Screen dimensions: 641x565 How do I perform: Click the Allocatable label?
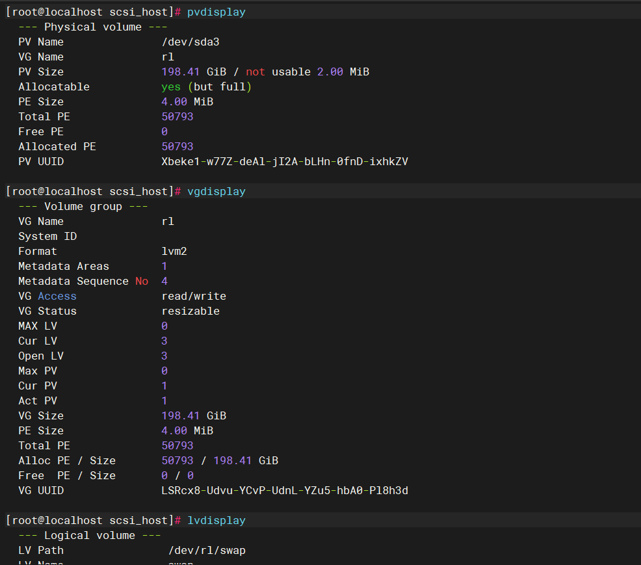tap(54, 87)
